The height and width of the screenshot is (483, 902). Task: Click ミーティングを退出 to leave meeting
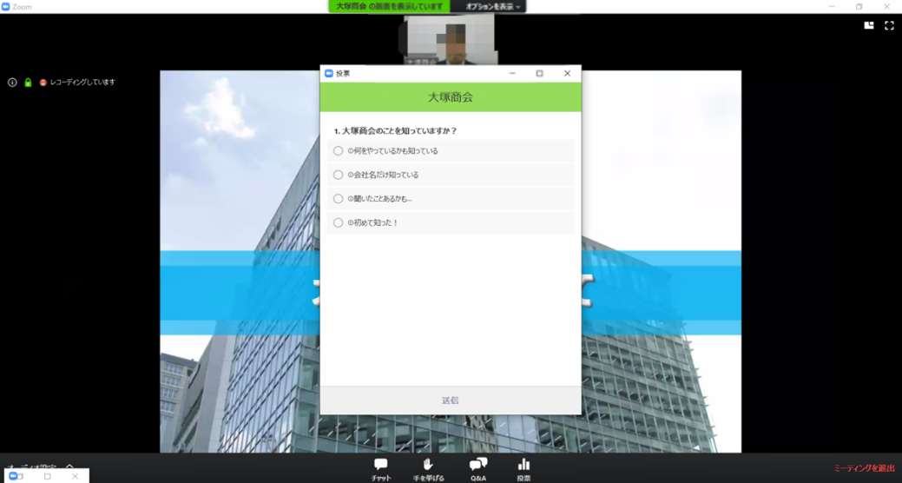864,469
